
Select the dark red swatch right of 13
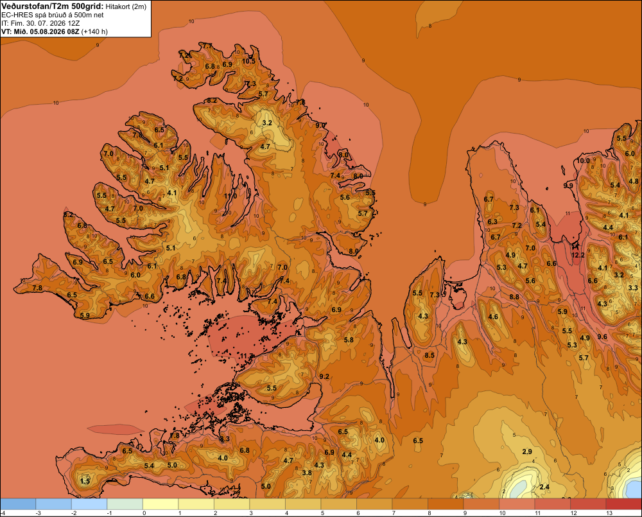tap(623, 504)
